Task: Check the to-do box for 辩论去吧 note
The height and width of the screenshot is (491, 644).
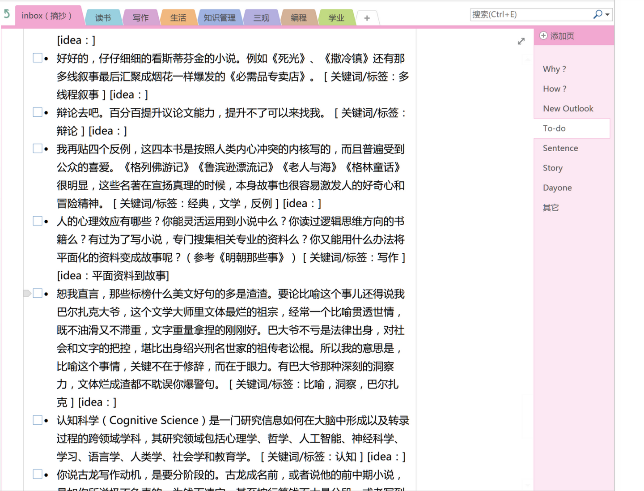Action: [x=38, y=112]
